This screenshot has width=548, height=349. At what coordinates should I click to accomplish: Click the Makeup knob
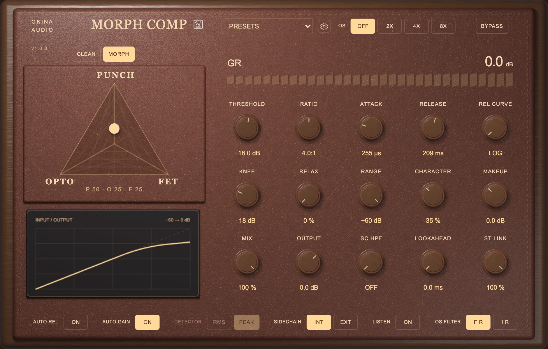[x=495, y=195]
